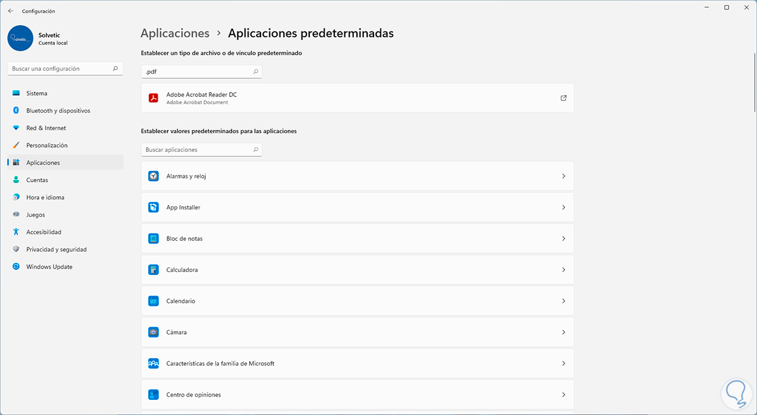Select Bluetooth y dispositivos in sidebar
This screenshot has height=415, width=757.
tap(58, 110)
